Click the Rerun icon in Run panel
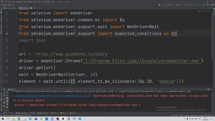Screen dimensions: 215x121 pos(4,92)
